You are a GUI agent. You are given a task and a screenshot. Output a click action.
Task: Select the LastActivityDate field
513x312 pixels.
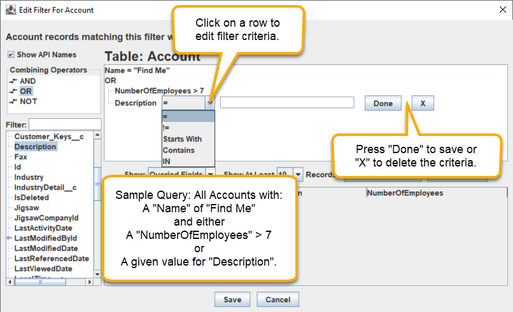click(x=43, y=227)
